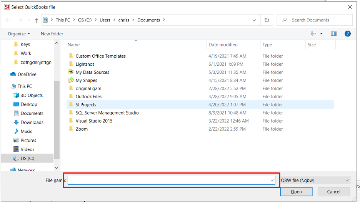The width and height of the screenshot is (360, 202).
Task: Open Documents in the sidebar
Action: tap(32, 113)
